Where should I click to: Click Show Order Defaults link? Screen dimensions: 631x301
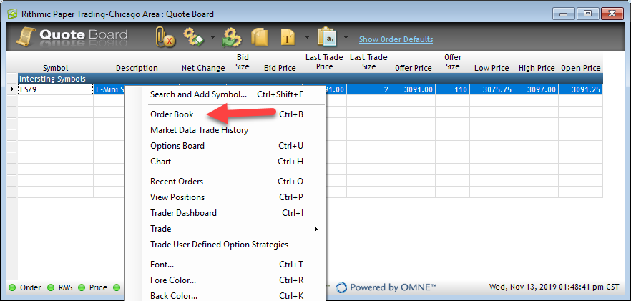point(396,39)
